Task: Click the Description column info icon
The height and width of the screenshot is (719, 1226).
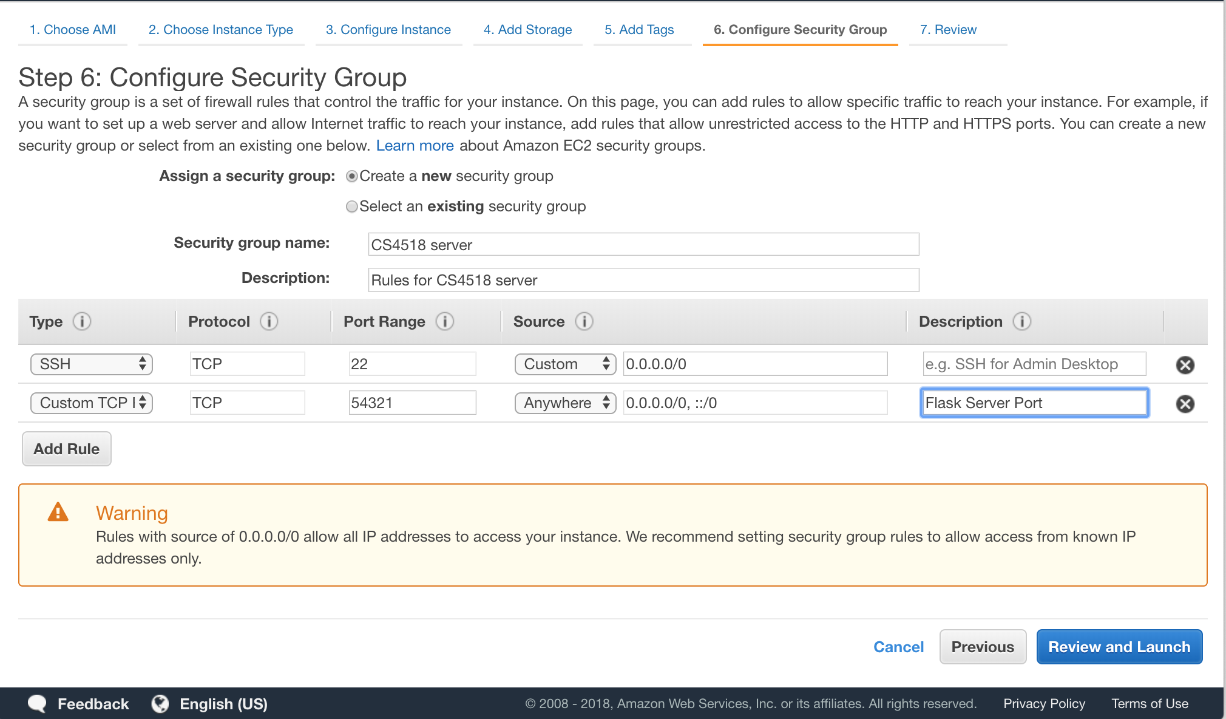Action: point(1022,321)
